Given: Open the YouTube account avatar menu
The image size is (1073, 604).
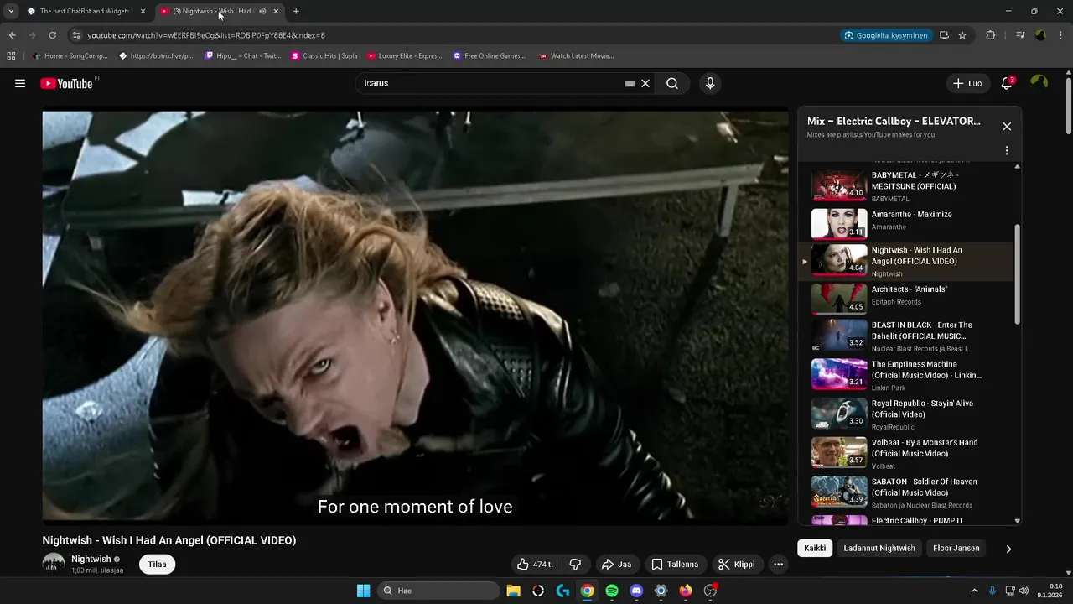Looking at the screenshot, I should click(x=1039, y=83).
